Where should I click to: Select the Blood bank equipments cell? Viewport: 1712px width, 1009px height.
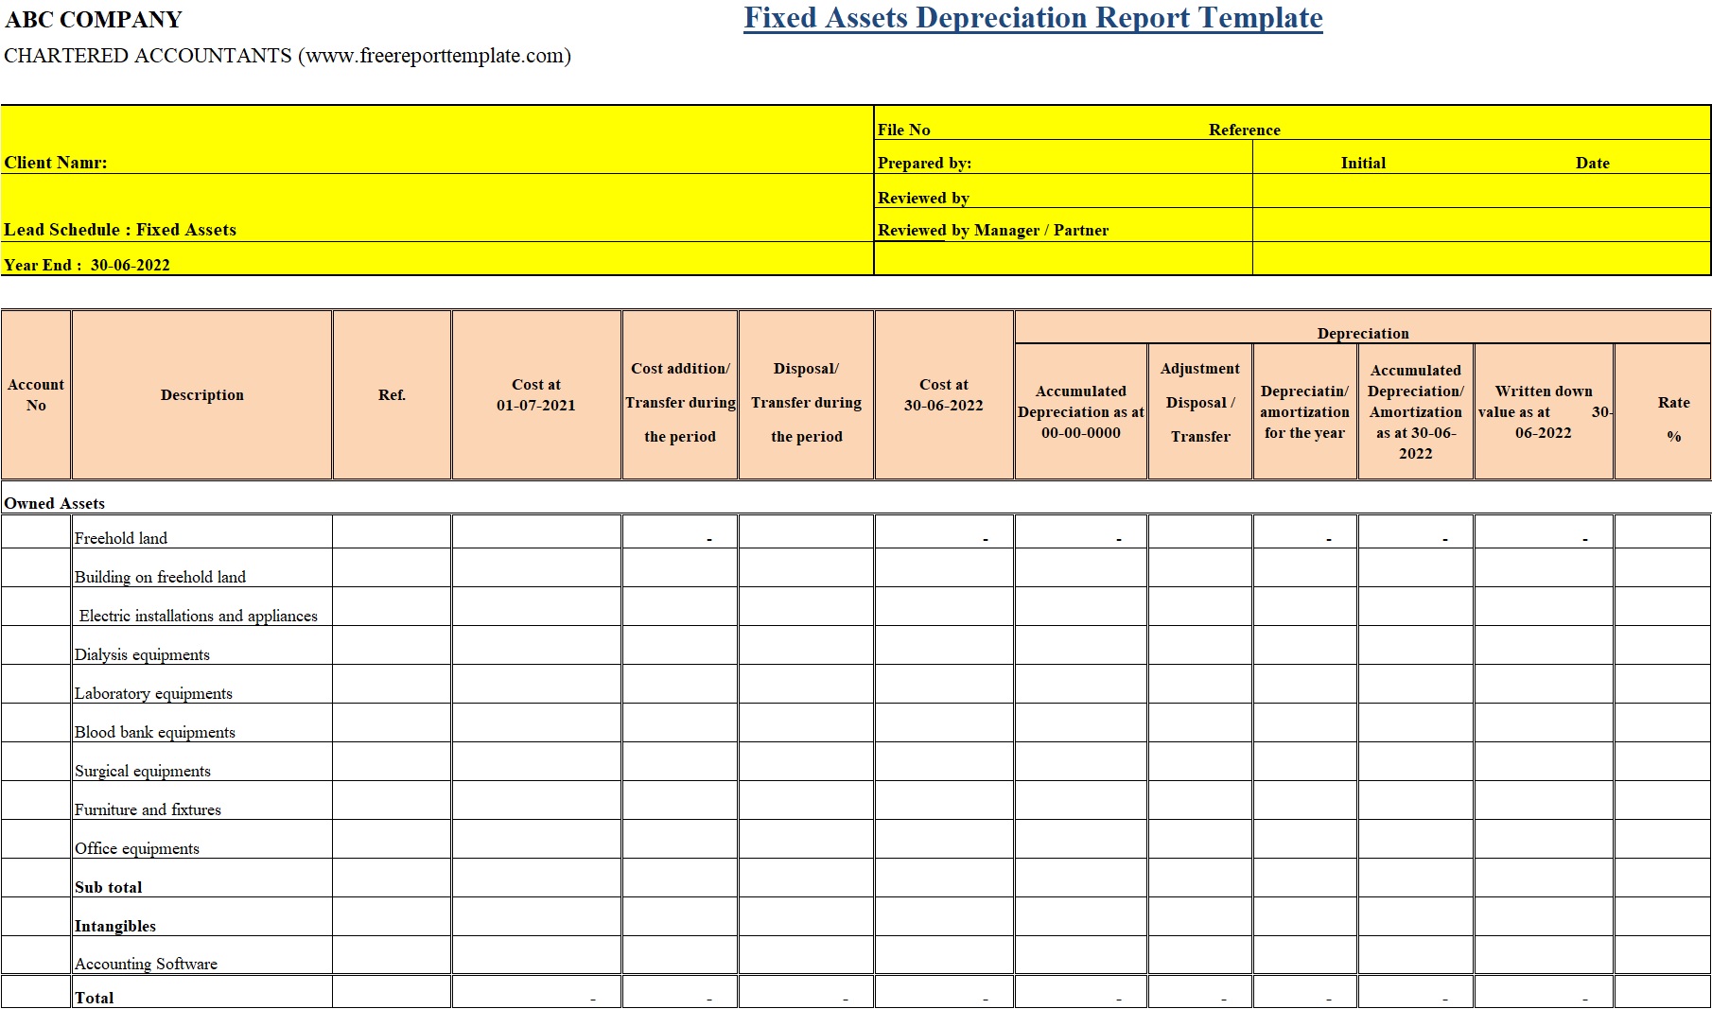coord(202,722)
